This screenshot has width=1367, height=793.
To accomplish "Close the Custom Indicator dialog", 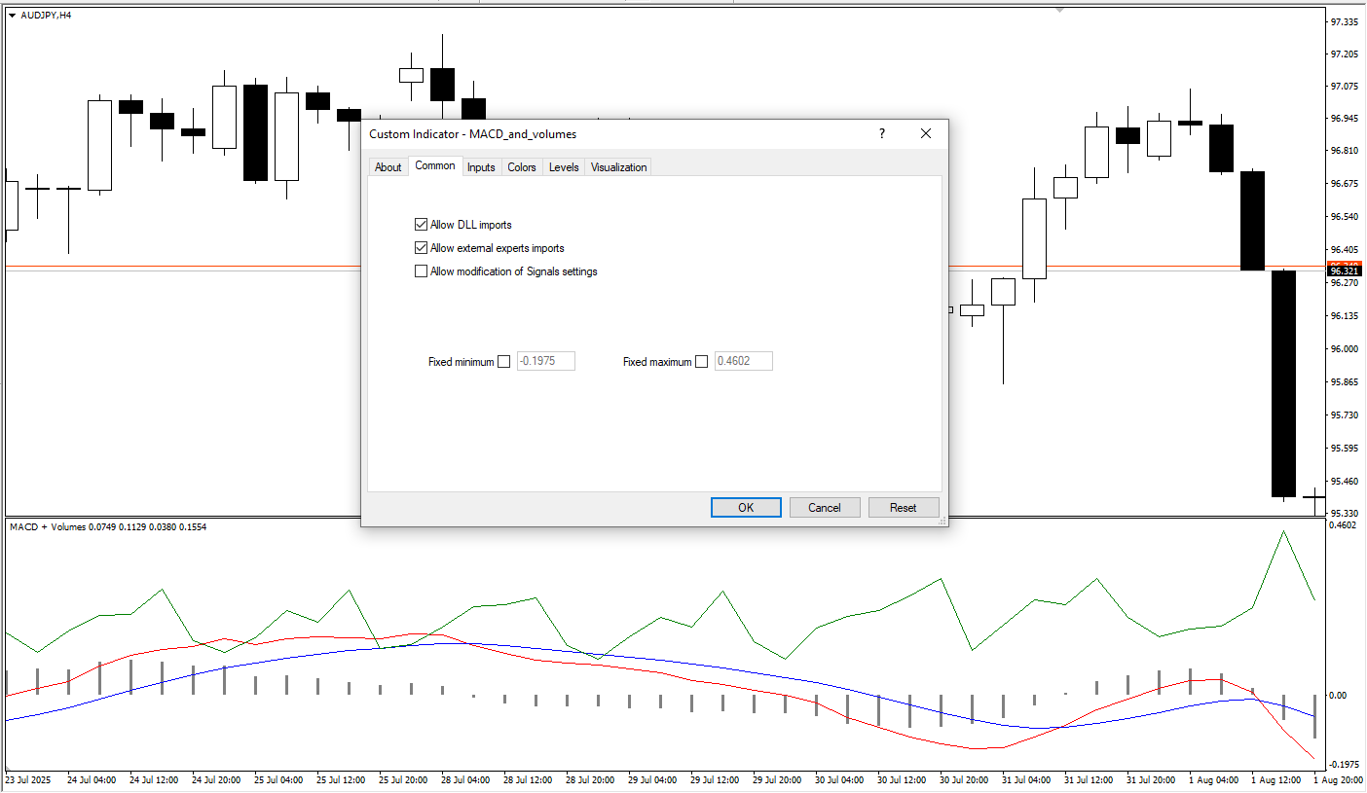I will [926, 134].
